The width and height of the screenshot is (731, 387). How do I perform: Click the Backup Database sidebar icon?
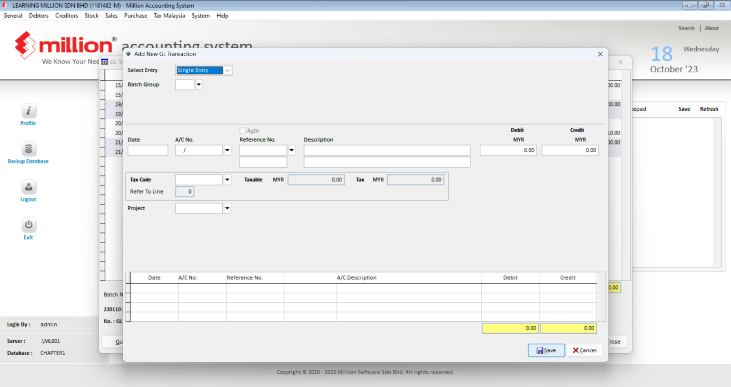tap(28, 149)
